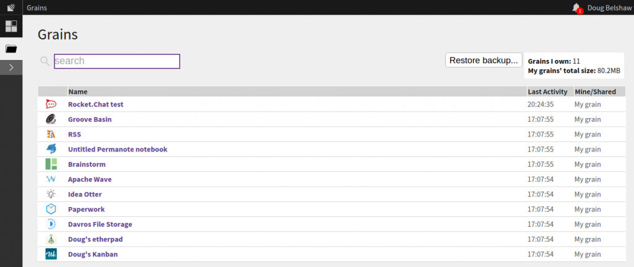634x267 pixels.
Task: Open the Apps grid sidebar icon
Action: [11, 26]
